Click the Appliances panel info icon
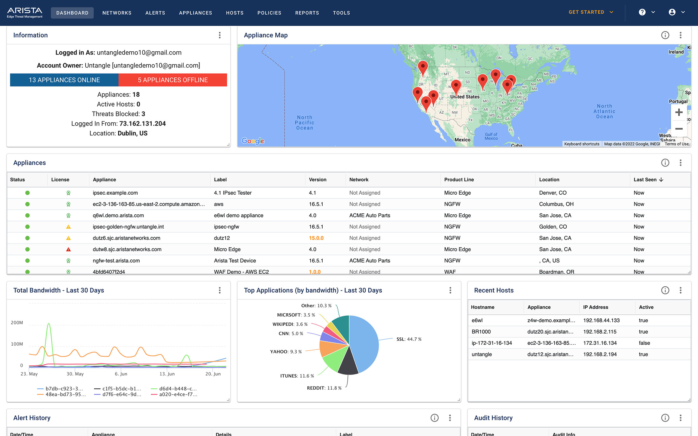Screen dimensions: 698x436 [665, 163]
